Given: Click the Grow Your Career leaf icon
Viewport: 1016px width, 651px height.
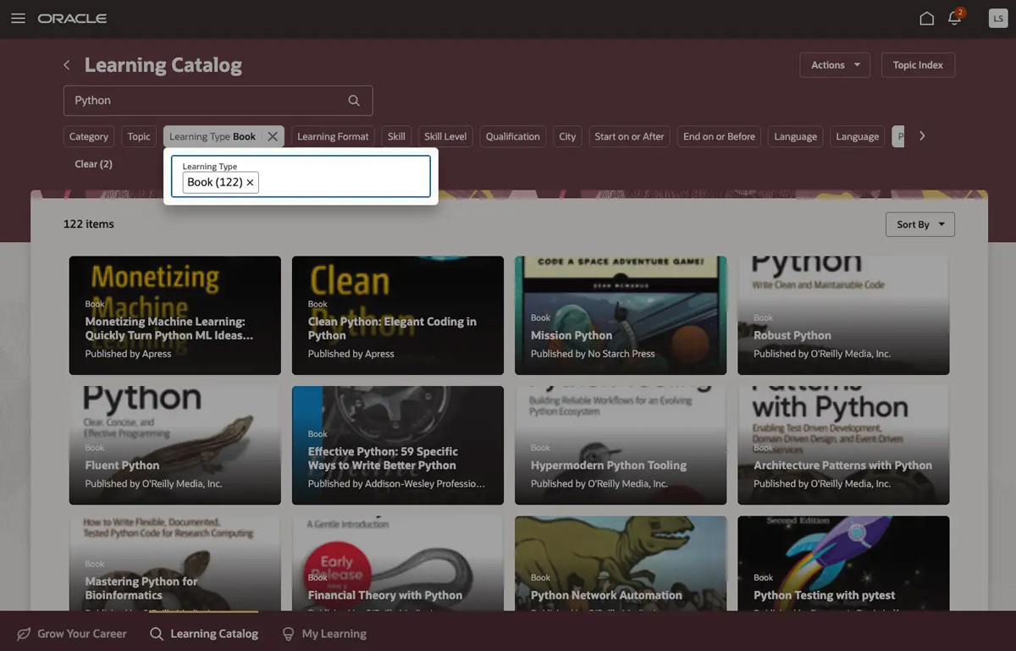Looking at the screenshot, I should tap(25, 633).
